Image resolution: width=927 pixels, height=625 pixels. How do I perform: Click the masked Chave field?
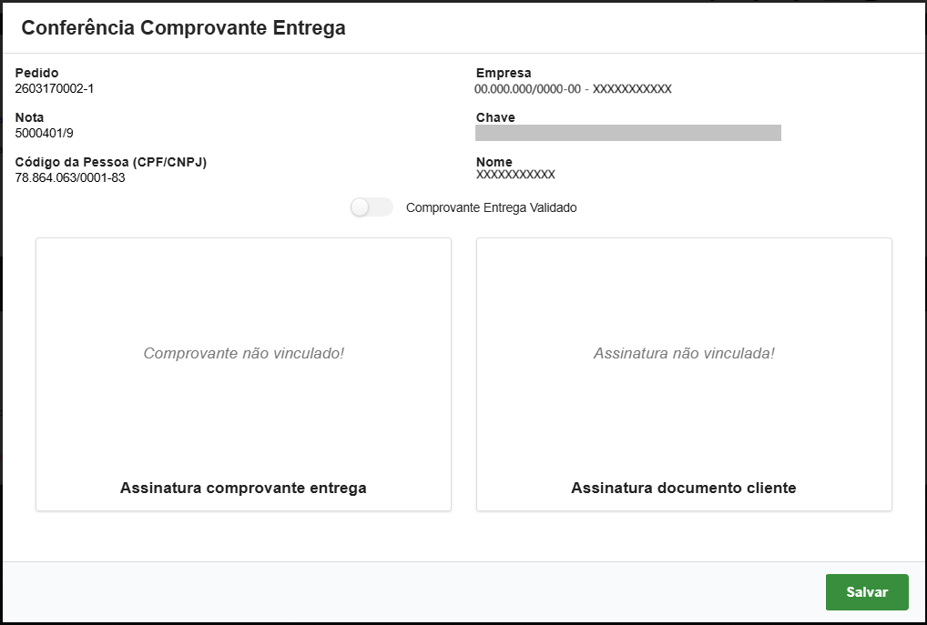point(627,133)
